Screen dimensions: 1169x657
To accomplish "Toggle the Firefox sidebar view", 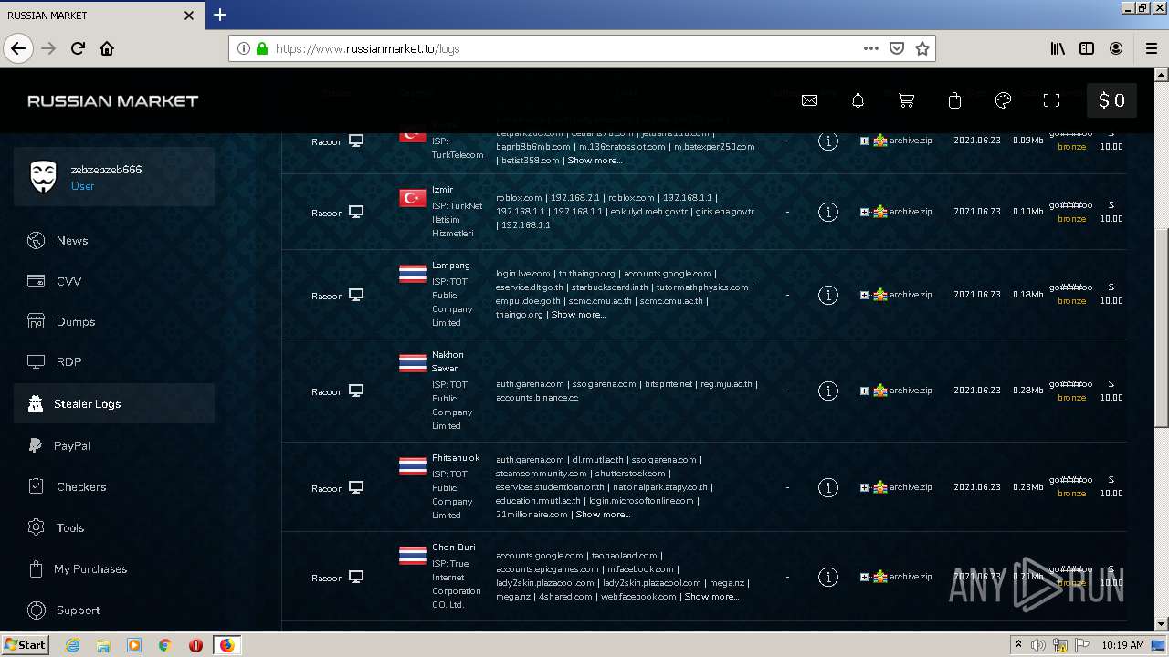I will 1087,48.
